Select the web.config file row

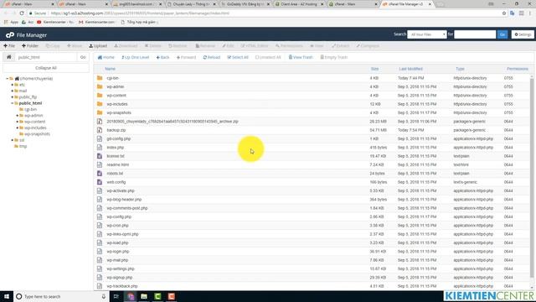[312, 182]
